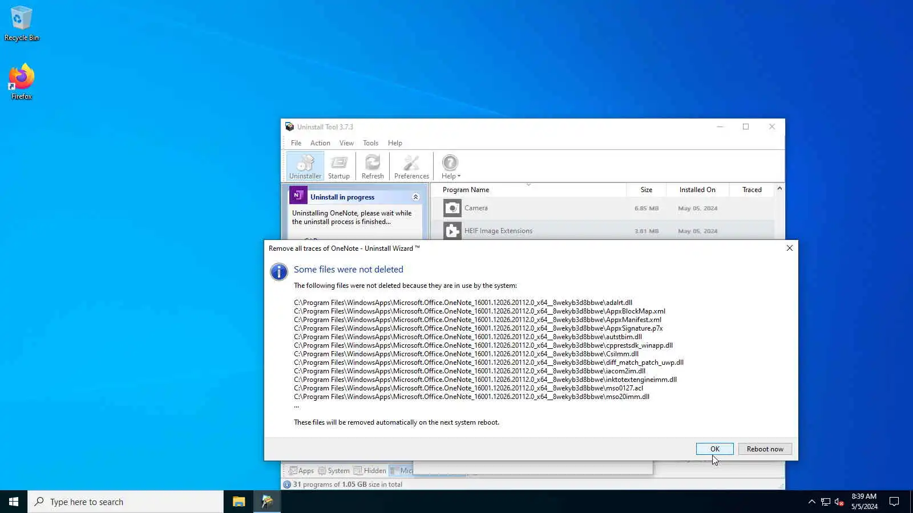Click the status bar info icon

[x=287, y=484]
